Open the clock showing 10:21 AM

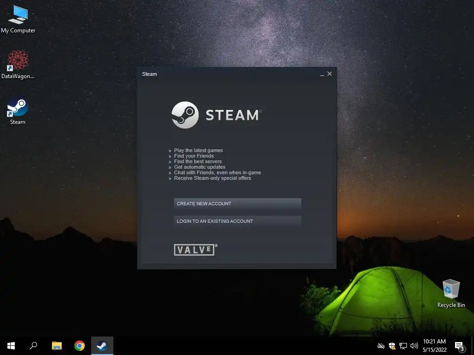coord(434,346)
